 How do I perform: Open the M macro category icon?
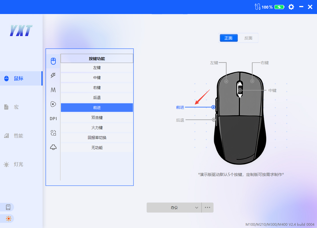point(53,90)
